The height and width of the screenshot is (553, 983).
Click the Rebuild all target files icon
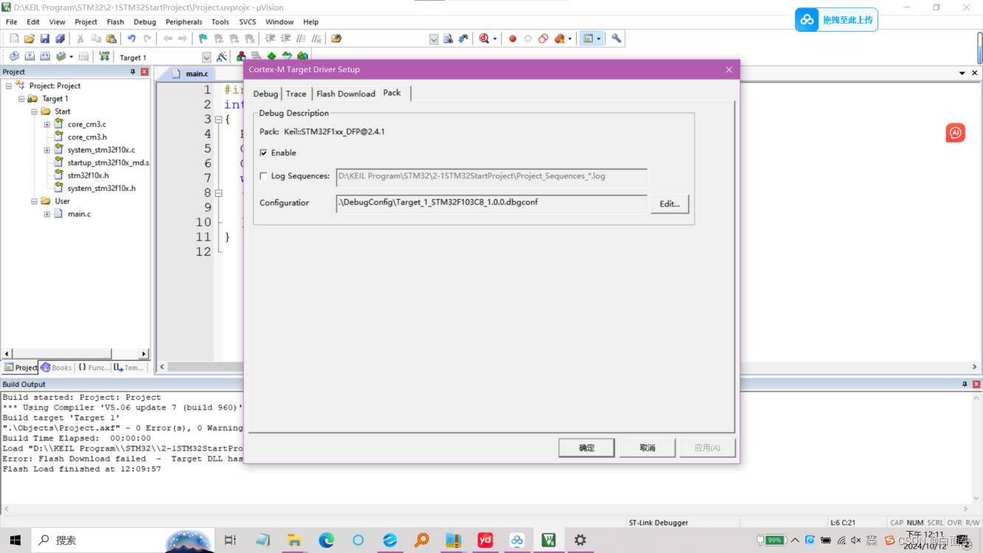pyautogui.click(x=45, y=57)
